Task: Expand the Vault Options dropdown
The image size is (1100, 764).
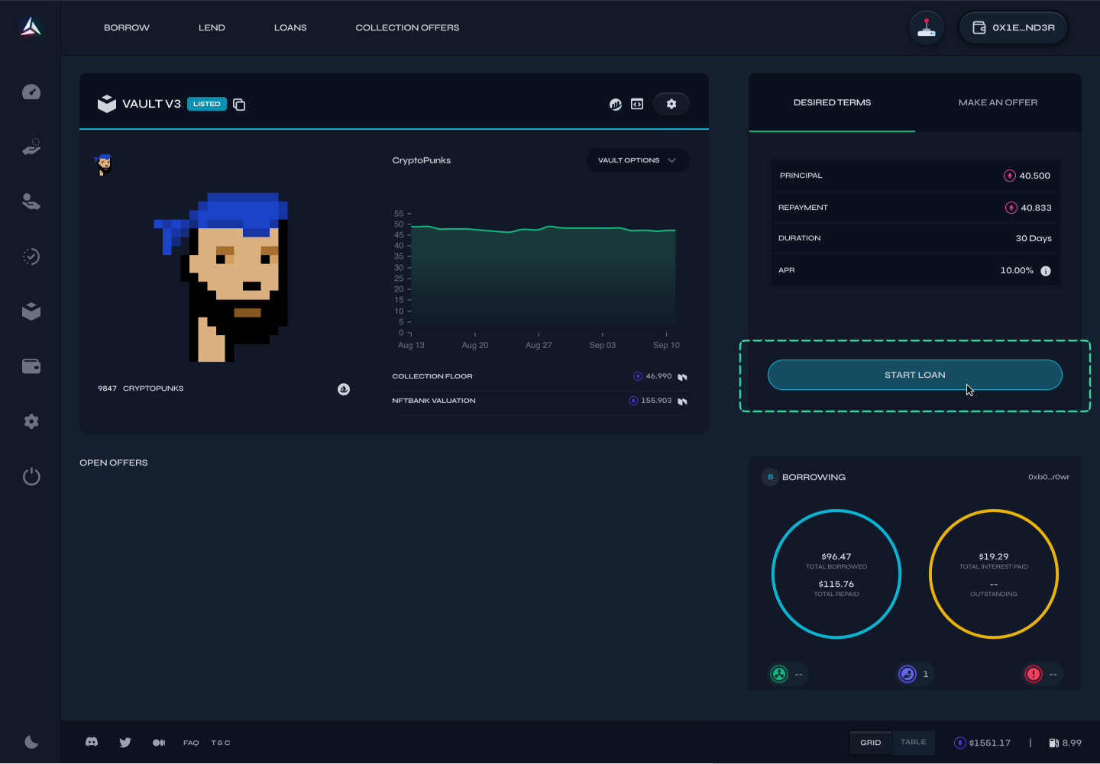Action: [x=638, y=160]
